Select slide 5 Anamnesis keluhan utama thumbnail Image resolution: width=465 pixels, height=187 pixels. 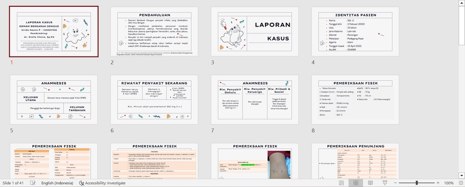click(54, 100)
